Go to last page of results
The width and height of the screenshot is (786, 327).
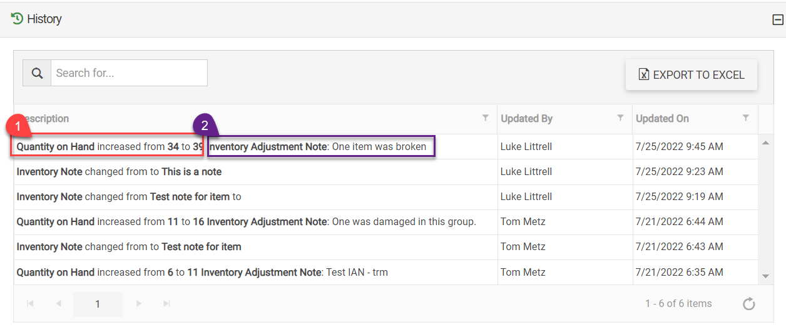coord(166,304)
